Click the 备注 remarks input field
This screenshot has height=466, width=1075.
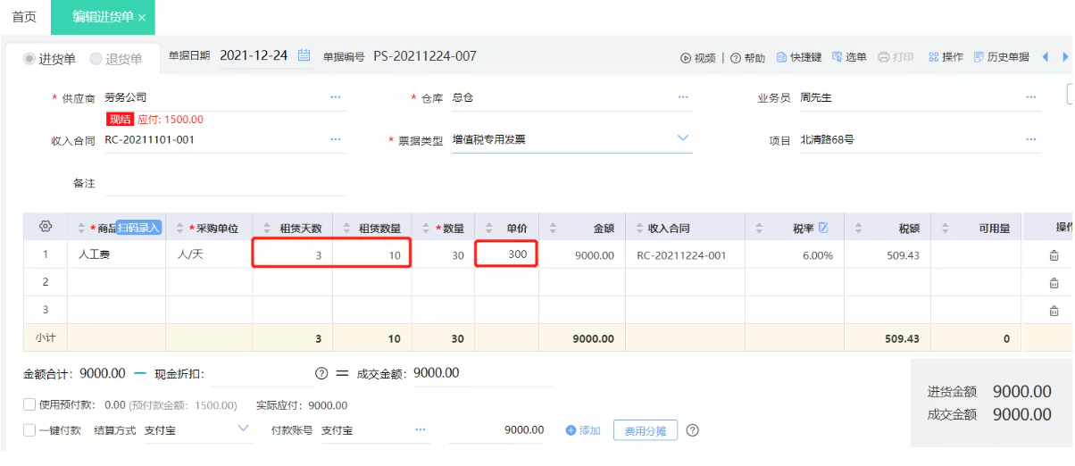[x=223, y=183]
